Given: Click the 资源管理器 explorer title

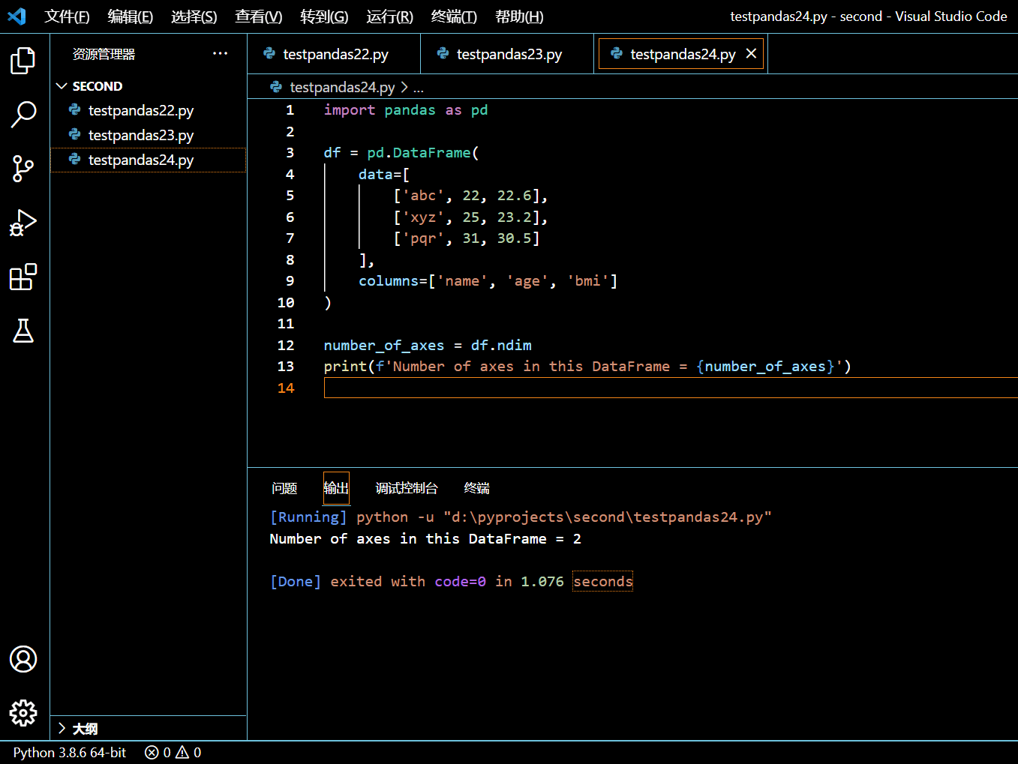Looking at the screenshot, I should [104, 54].
